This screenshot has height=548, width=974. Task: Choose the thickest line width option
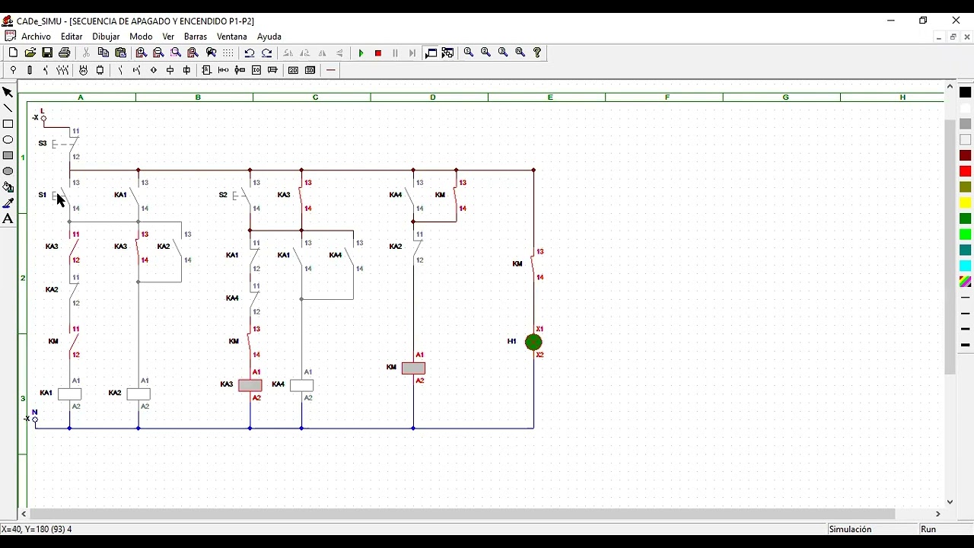pos(965,346)
